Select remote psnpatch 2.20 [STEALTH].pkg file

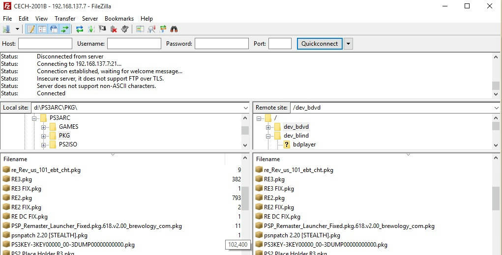[302, 235]
